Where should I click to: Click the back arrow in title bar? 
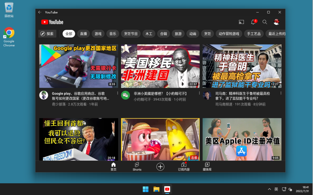(x=40, y=12)
